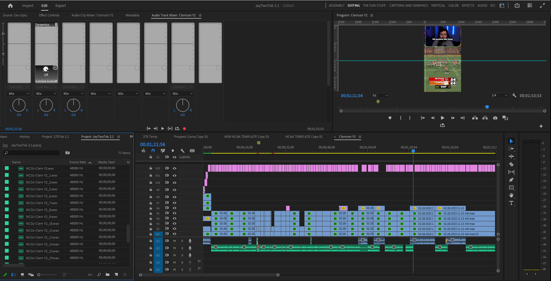Viewport: 551px width, 281px height.
Task: Click Mark Out button in Program monitor
Action: [x=410, y=118]
